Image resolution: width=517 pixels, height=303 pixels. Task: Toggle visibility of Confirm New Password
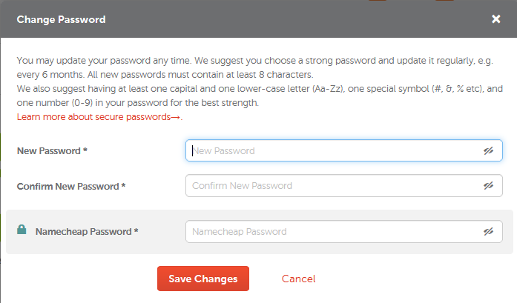[488, 186]
